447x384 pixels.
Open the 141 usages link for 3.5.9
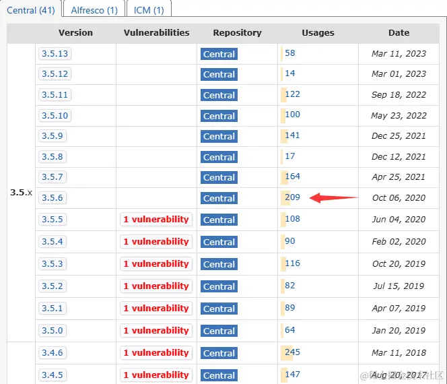[x=292, y=135]
